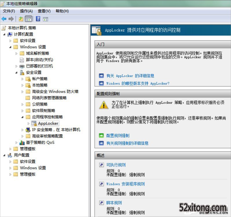
Task: Open link Windows 的哪些版本支持 AppLocker?
Action: pyautogui.click(x=138, y=83)
